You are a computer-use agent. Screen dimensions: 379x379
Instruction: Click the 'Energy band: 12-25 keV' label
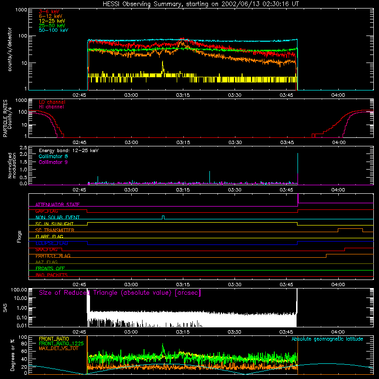coord(69,151)
